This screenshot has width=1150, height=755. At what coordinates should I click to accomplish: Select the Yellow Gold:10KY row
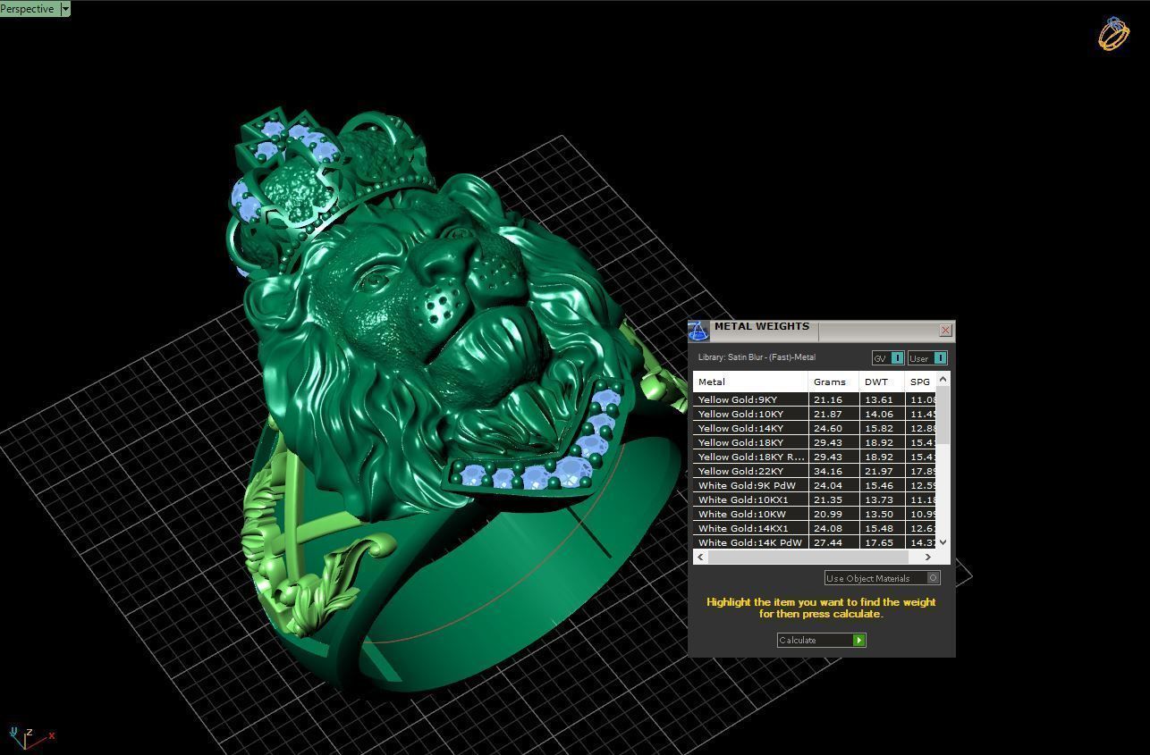815,414
